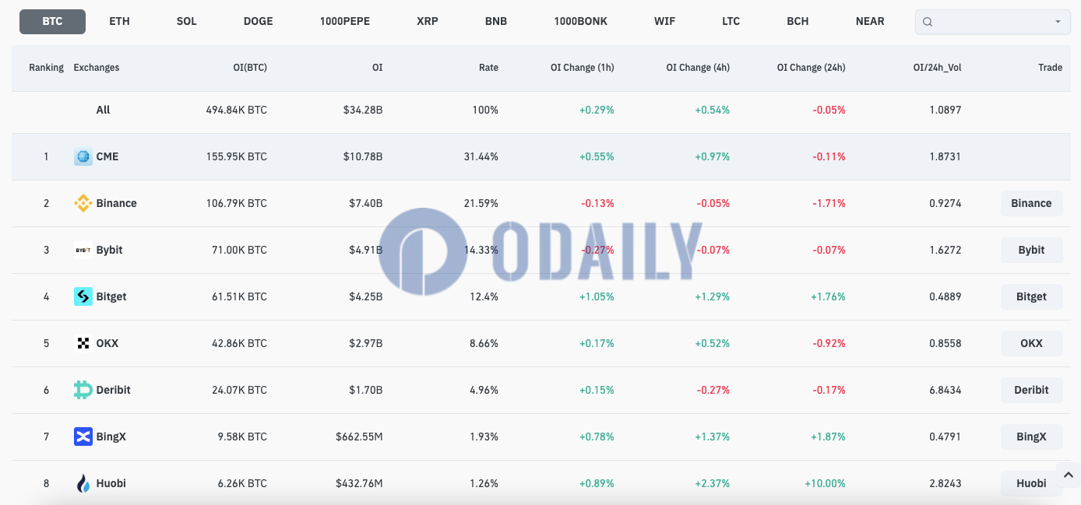This screenshot has width=1081, height=505.
Task: Click the scroll-to-top chevron button
Action: tap(1068, 475)
